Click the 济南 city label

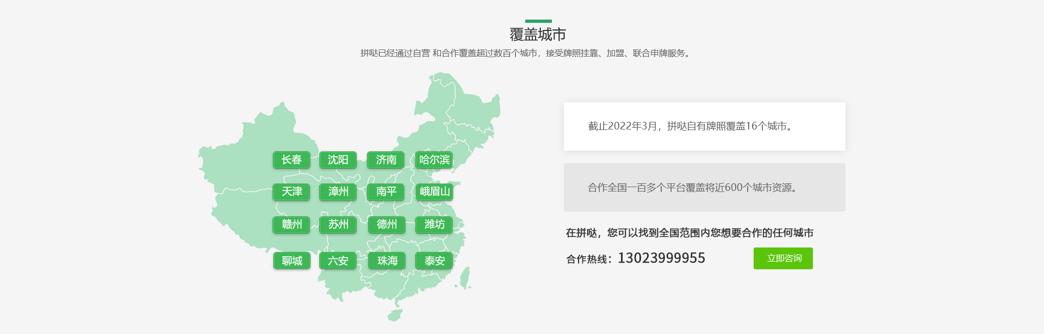click(x=386, y=160)
